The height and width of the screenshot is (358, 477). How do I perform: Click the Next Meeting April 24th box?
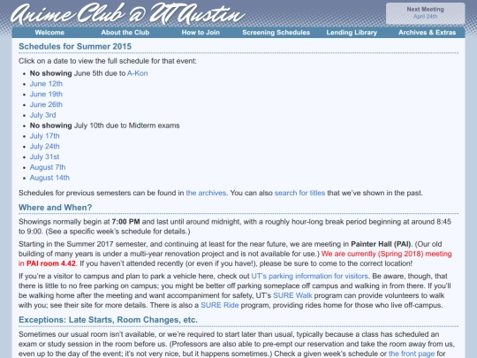click(x=425, y=13)
